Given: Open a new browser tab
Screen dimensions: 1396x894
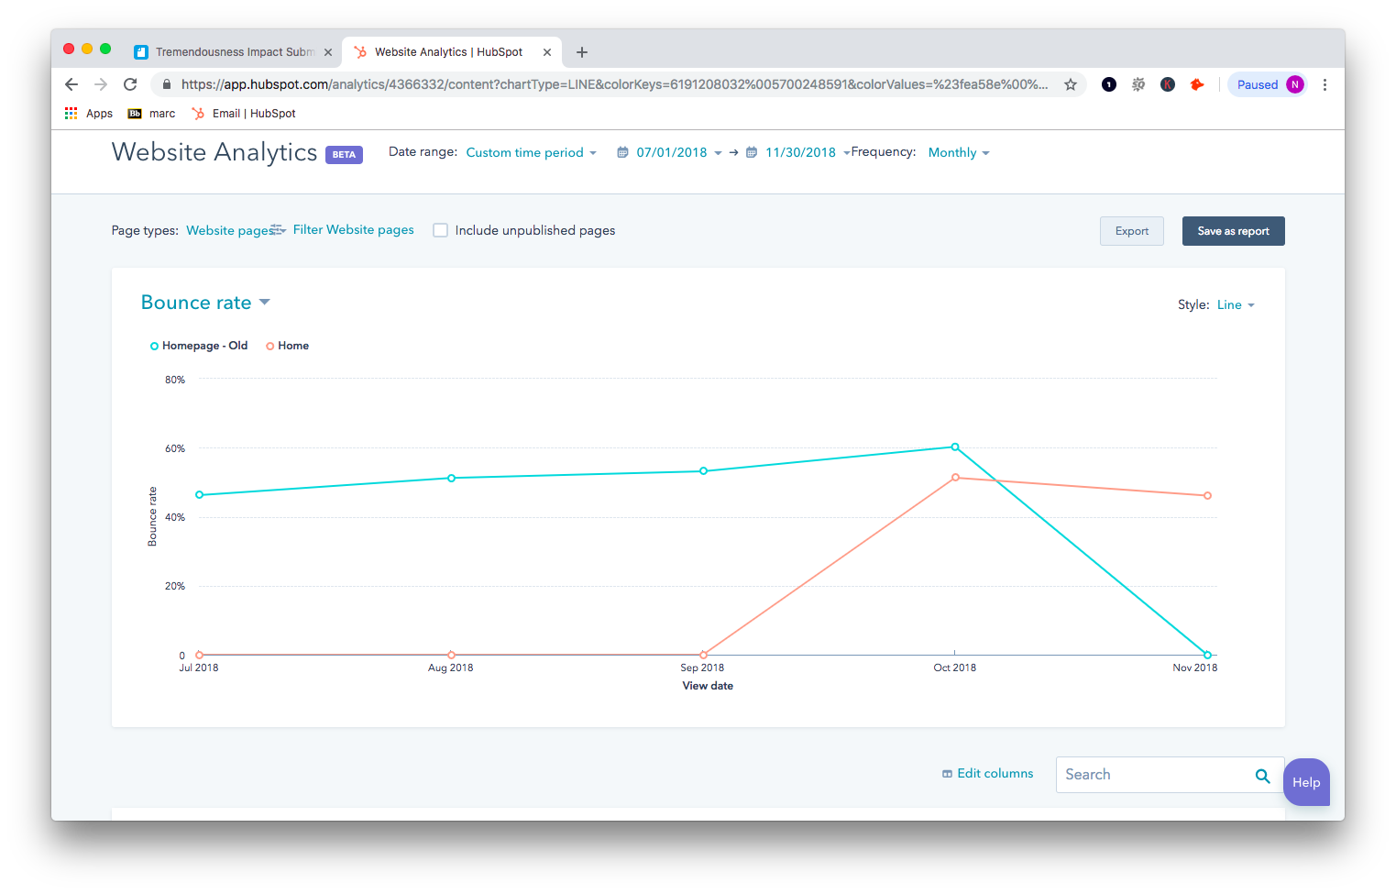Looking at the screenshot, I should point(582,52).
